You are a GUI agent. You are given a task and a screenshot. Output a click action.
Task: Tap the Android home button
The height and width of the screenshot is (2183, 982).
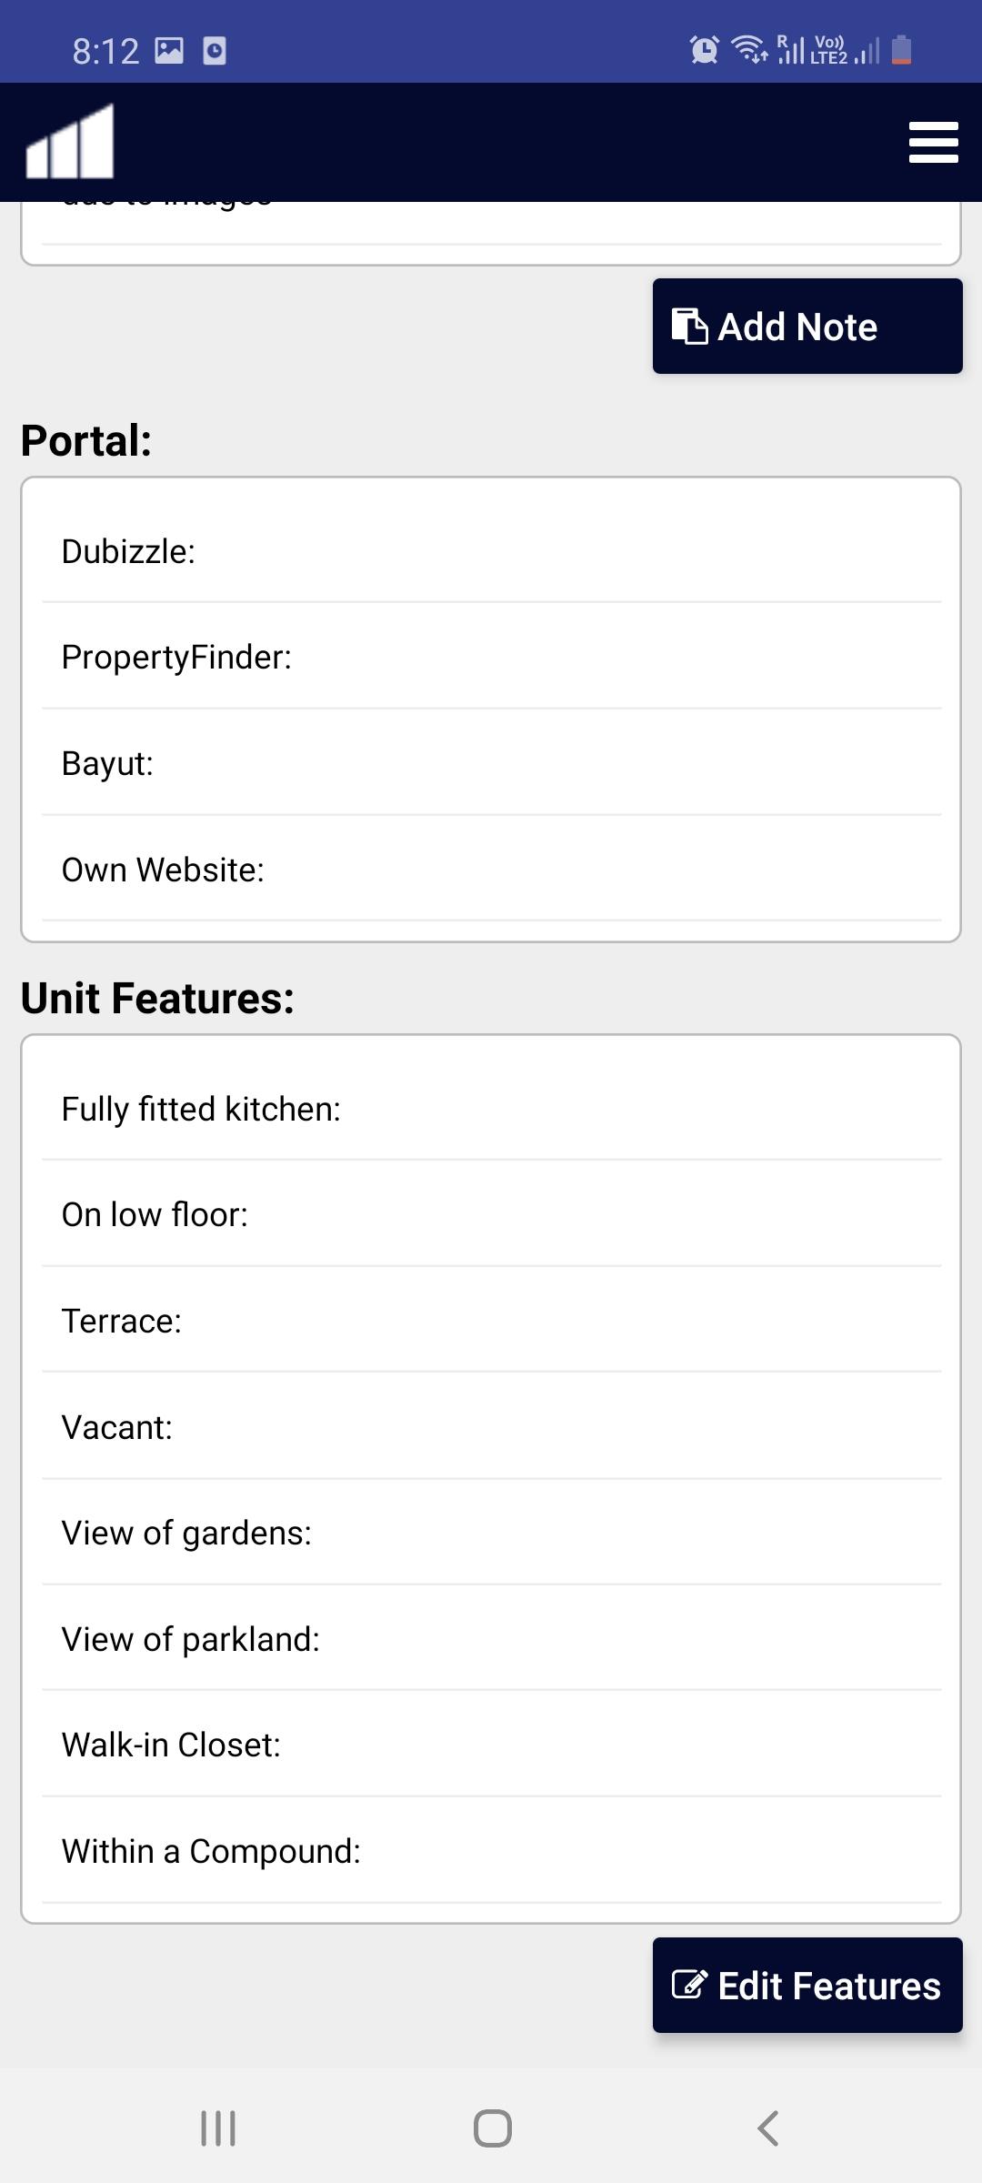point(492,2128)
